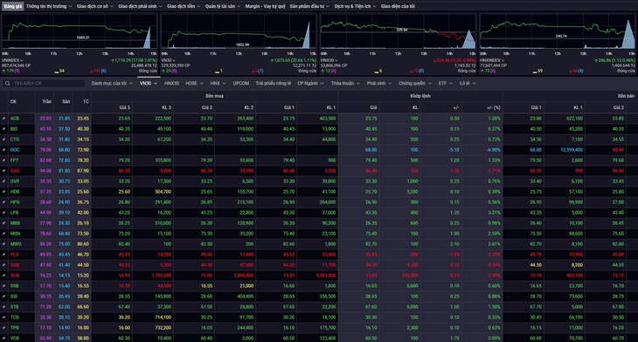Open the VN30 index intraday chart
The width and height of the screenshot is (638, 342).
point(239,35)
